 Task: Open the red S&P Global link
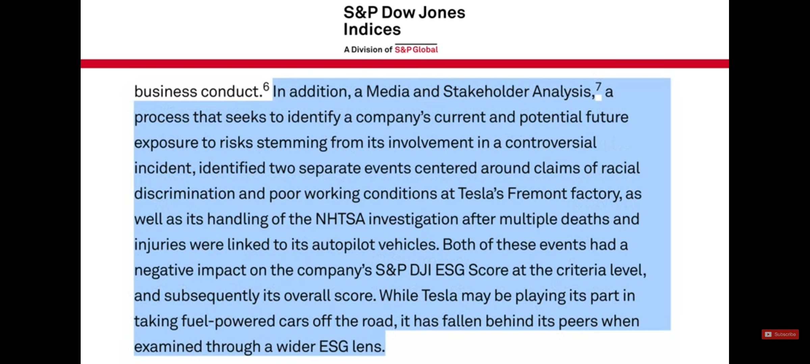click(416, 50)
